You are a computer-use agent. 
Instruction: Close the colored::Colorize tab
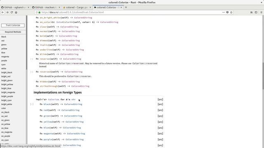coord(121,7)
